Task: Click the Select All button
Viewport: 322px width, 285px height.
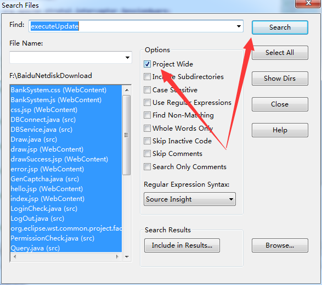Action: (280, 53)
